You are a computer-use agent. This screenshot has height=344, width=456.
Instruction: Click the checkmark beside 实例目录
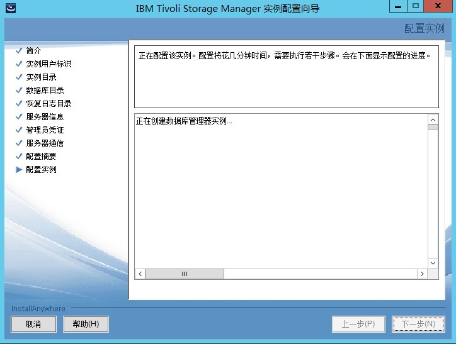(19, 77)
